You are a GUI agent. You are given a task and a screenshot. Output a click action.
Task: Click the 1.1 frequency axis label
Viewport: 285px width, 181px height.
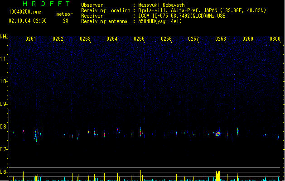click(4, 59)
